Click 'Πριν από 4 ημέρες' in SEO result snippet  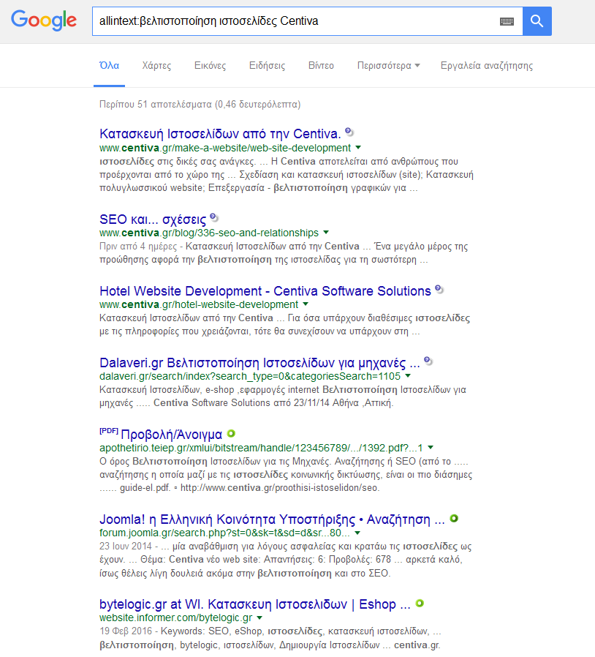click(137, 247)
